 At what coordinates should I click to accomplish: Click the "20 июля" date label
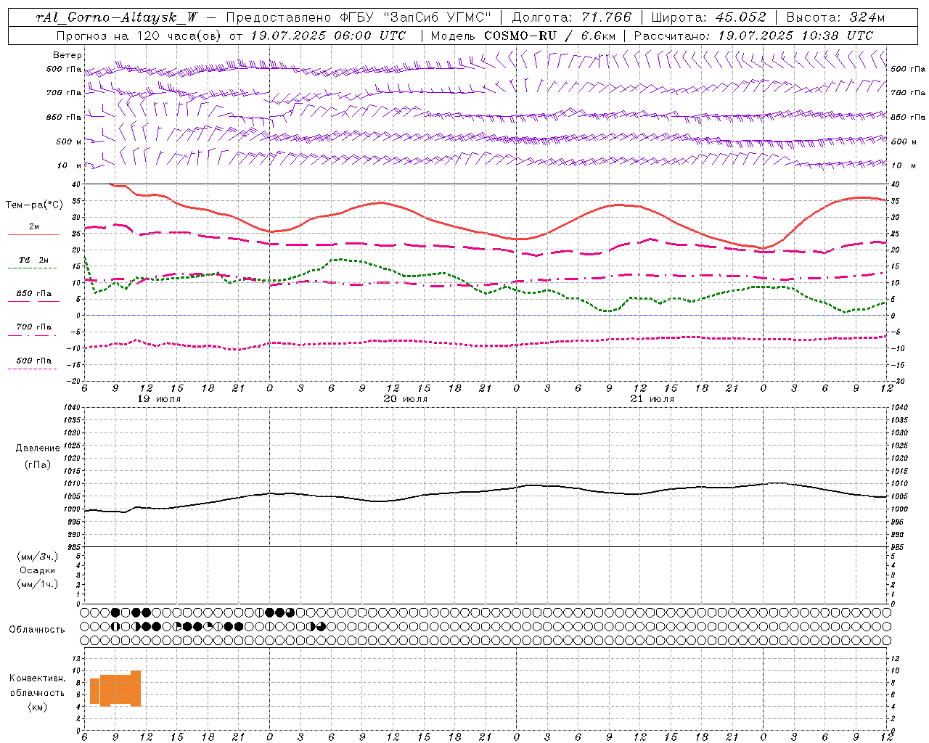[x=406, y=399]
